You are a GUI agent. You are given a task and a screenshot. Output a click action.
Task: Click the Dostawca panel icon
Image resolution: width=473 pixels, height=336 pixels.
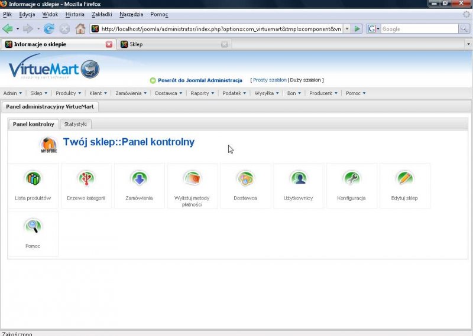(x=245, y=178)
